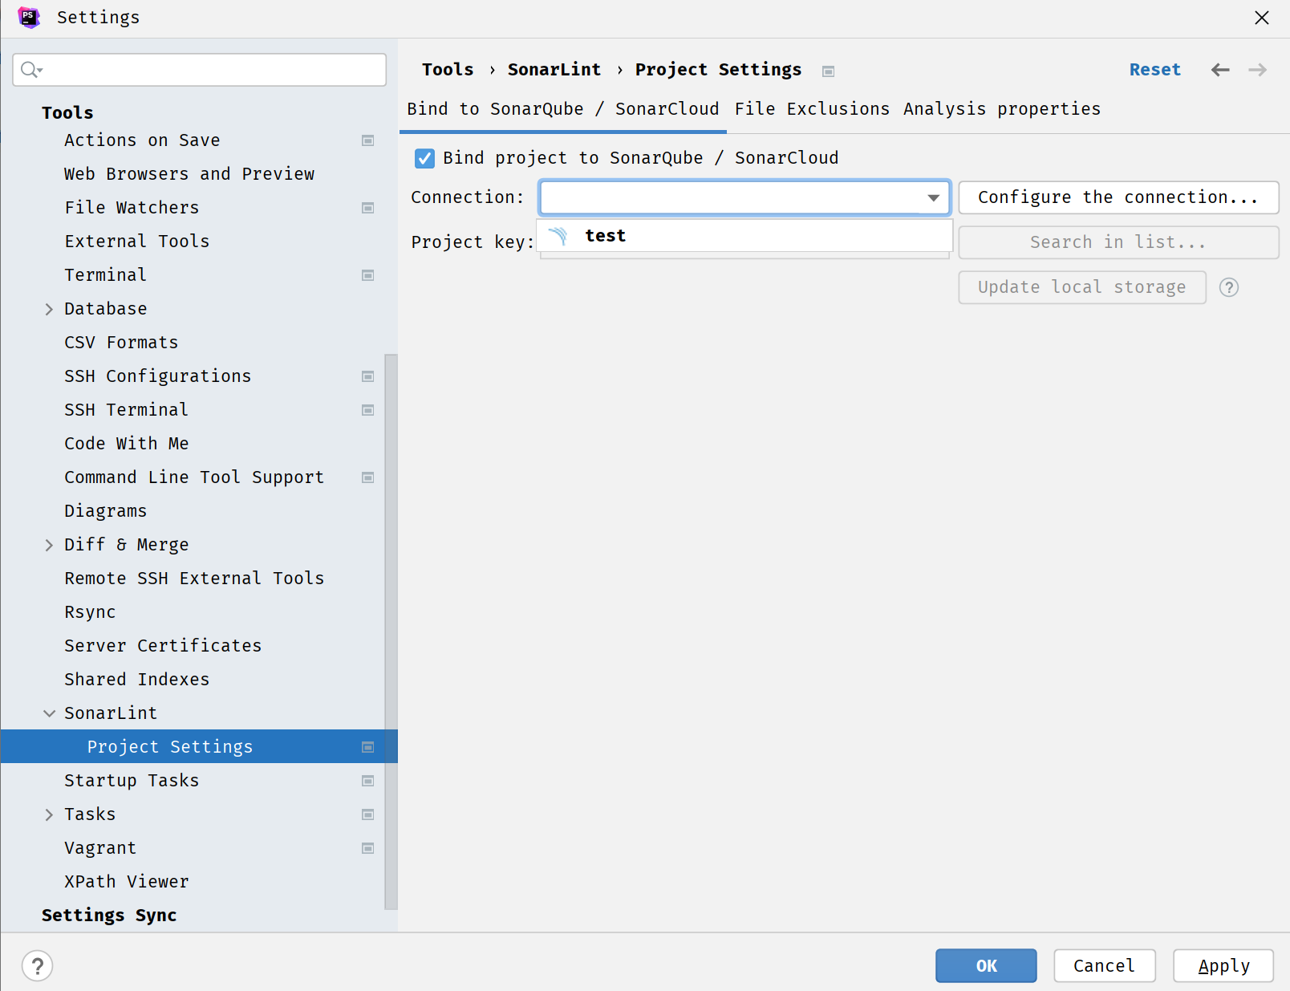Click project-level icon beside breadcrumb title
The width and height of the screenshot is (1290, 991).
tap(828, 71)
